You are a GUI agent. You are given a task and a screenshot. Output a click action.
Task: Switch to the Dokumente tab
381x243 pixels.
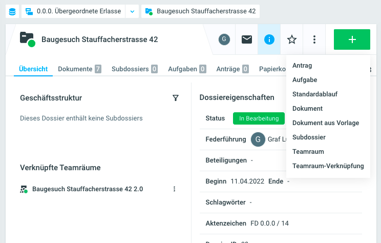pyautogui.click(x=79, y=69)
